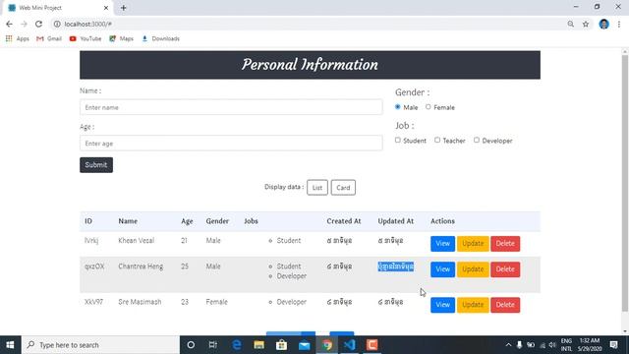Update the Chantrea Heng record

473,269
